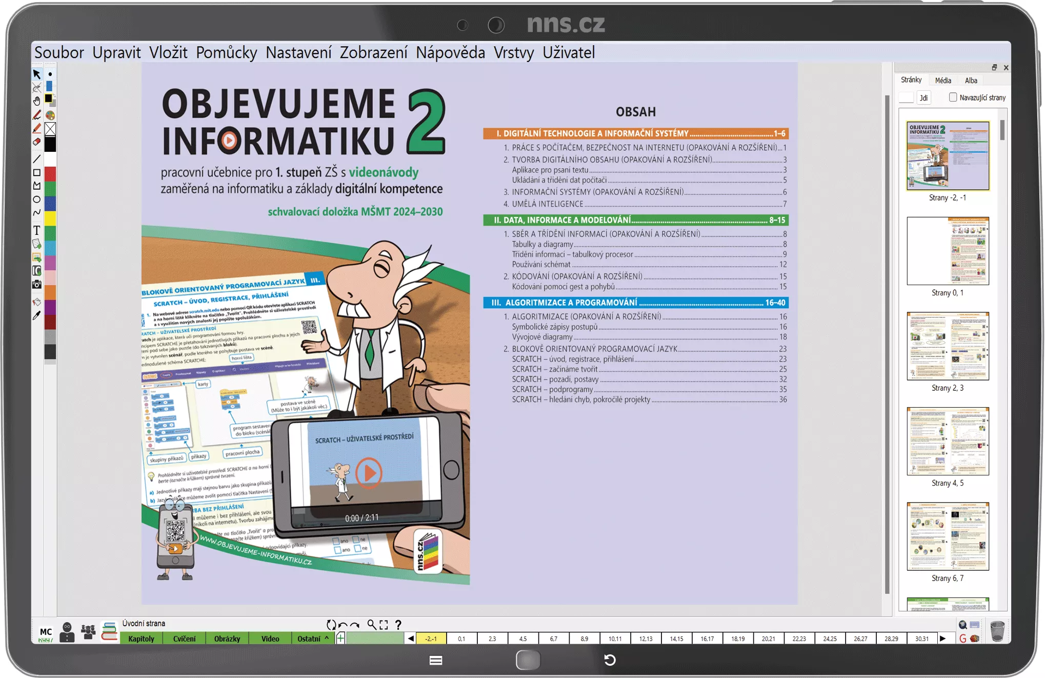Select the rectangle shape tool
Viewport: 1045px width, 678px height.
(37, 173)
